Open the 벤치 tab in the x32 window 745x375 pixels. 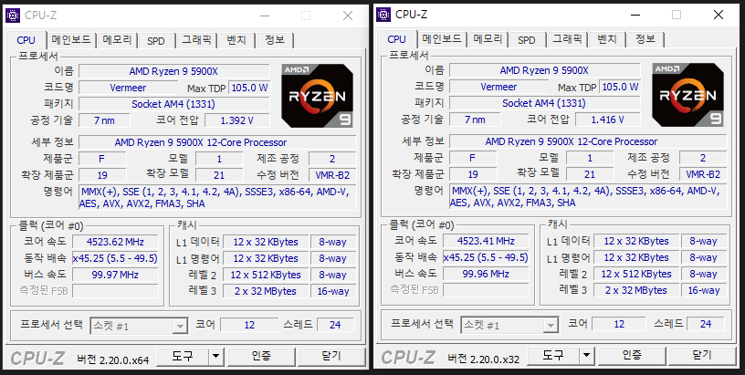pos(607,39)
